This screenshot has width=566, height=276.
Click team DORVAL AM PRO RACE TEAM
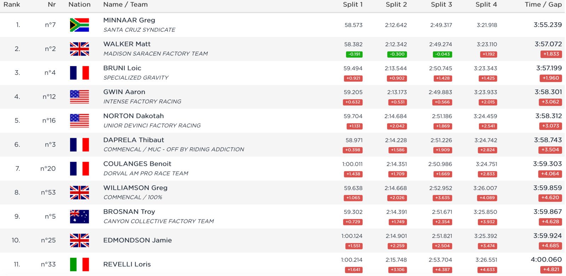click(x=146, y=174)
